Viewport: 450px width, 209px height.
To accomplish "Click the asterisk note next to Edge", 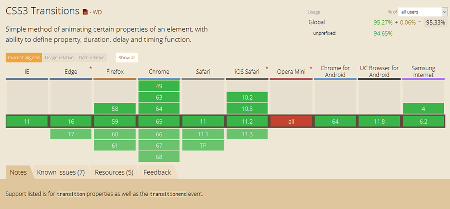I will tap(90, 68).
